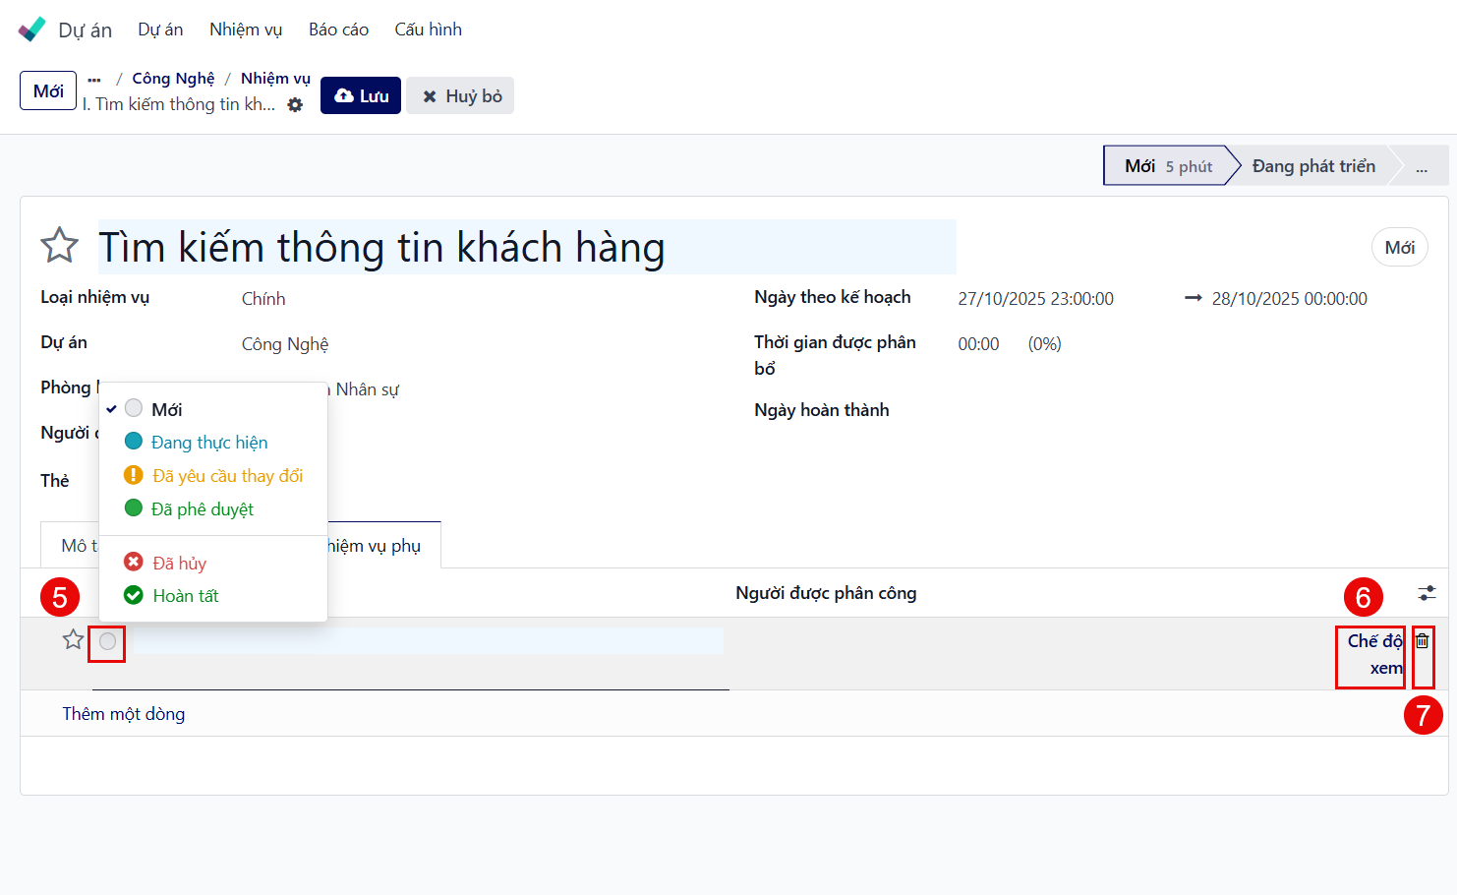Click the gear settings icon near breadcrumb
1457x895 pixels.
(x=295, y=105)
